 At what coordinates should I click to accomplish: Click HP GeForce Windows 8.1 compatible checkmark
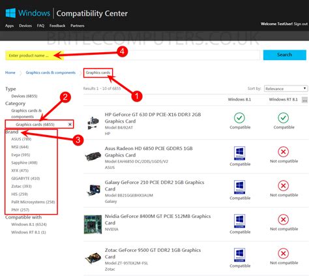click(239, 118)
